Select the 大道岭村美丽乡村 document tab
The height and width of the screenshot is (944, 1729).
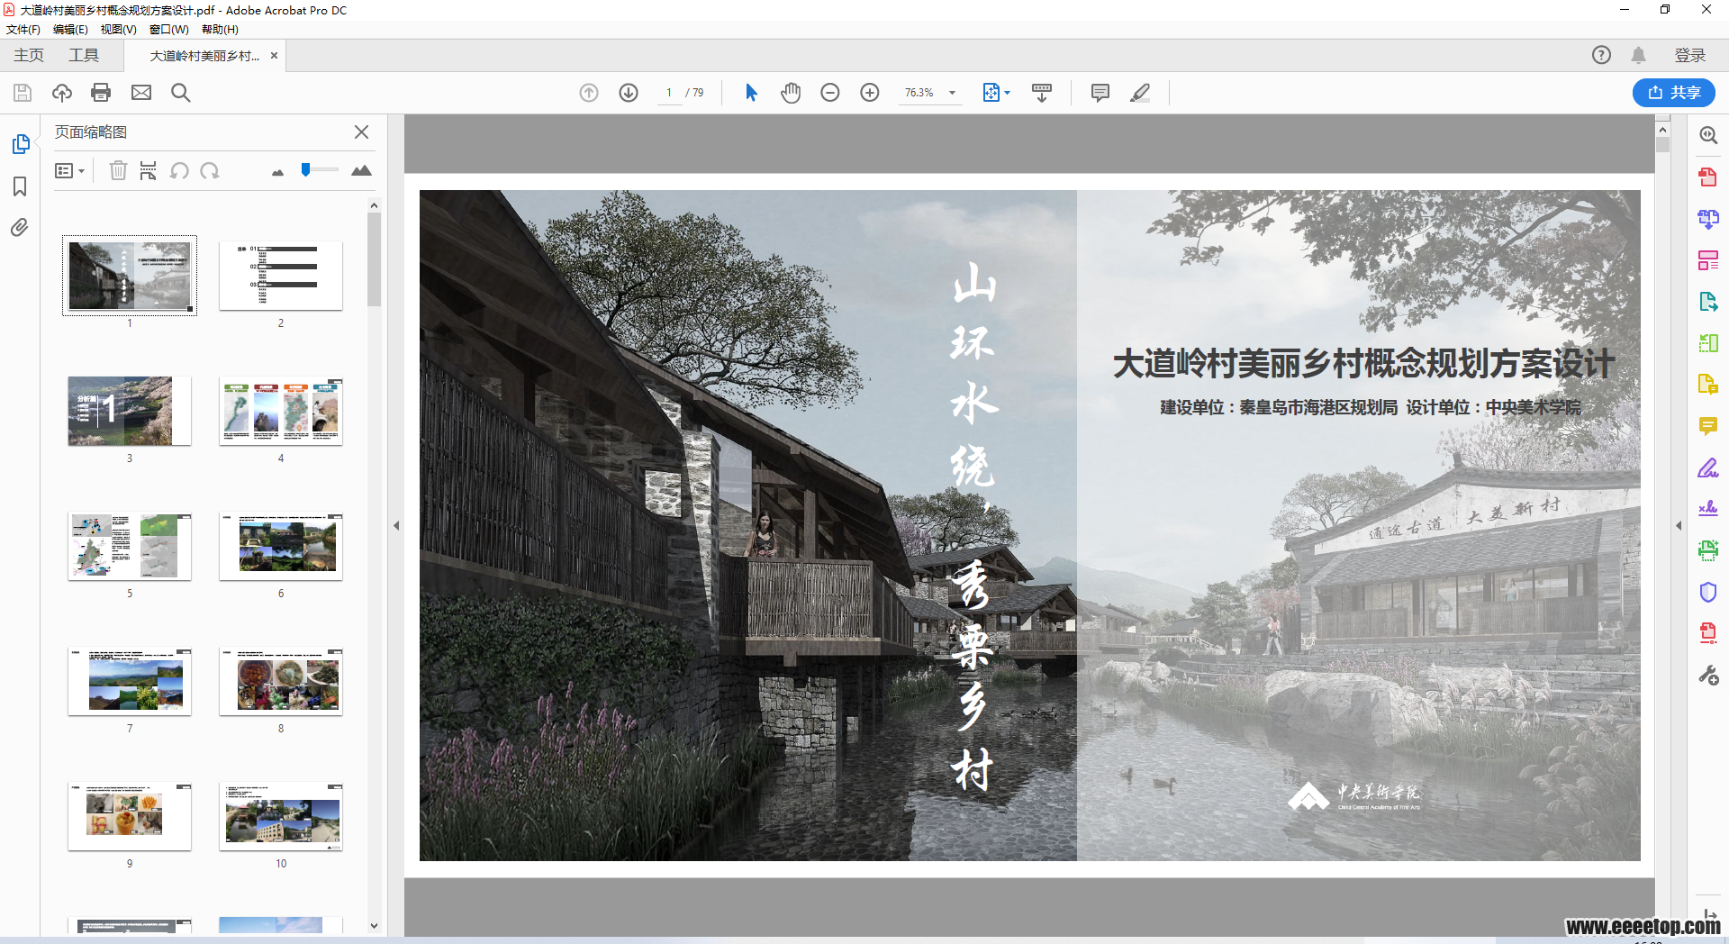(204, 56)
